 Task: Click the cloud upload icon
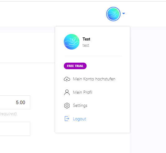pyautogui.click(x=67, y=79)
